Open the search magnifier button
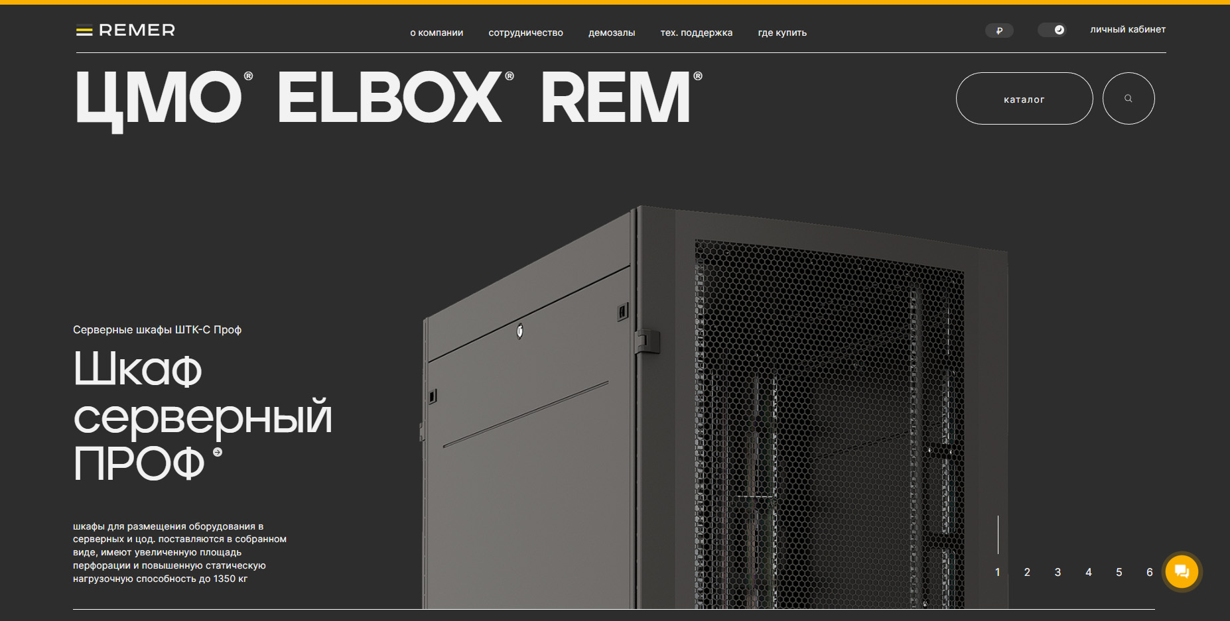The height and width of the screenshot is (621, 1230). coord(1128,98)
